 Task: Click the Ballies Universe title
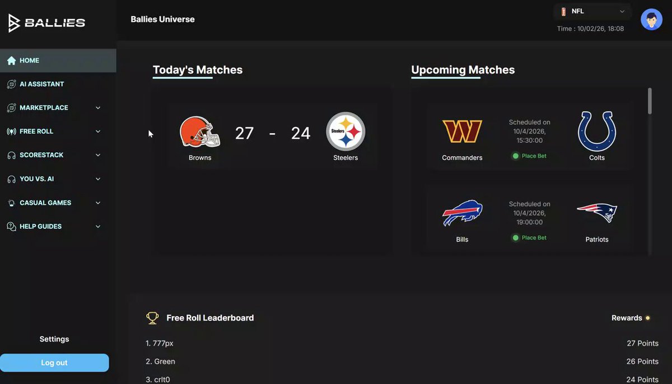click(x=163, y=19)
